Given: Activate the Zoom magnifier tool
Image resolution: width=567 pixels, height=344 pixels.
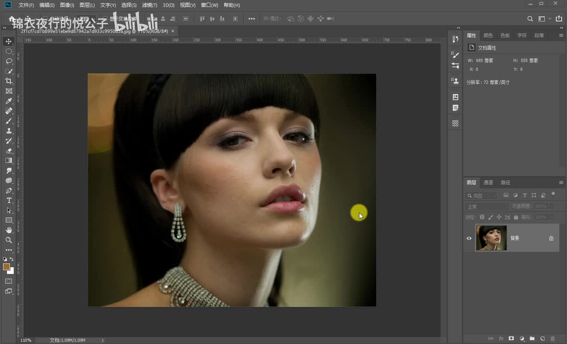Looking at the screenshot, I should coord(9,240).
